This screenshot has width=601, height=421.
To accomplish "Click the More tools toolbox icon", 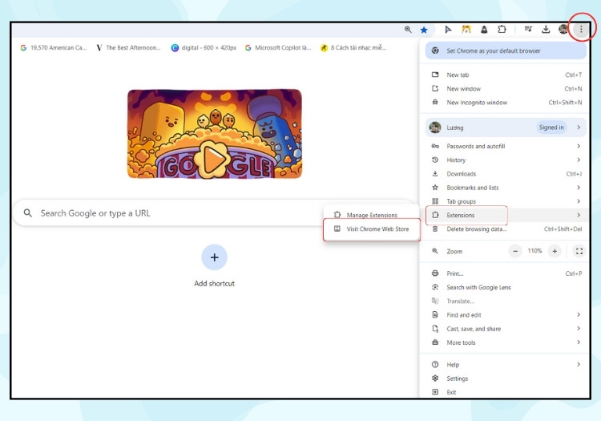I will click(x=435, y=342).
